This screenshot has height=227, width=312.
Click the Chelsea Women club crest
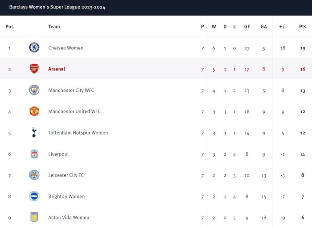[34, 48]
